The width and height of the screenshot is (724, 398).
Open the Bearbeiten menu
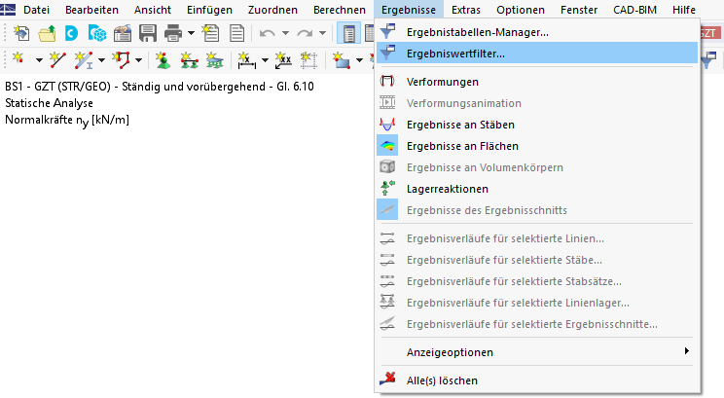(x=91, y=10)
